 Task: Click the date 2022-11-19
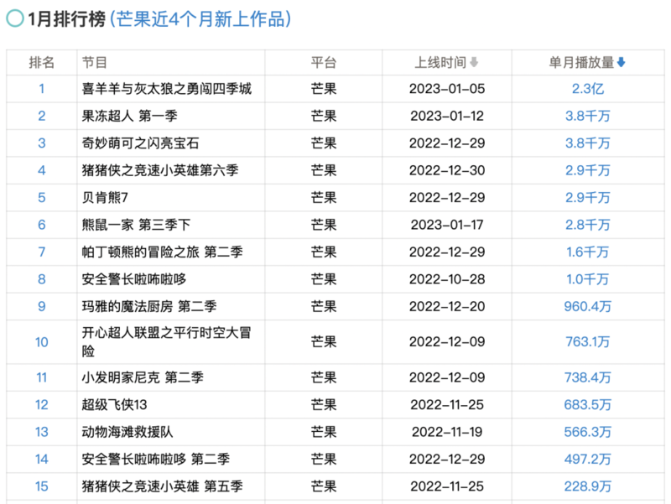pos(447,432)
